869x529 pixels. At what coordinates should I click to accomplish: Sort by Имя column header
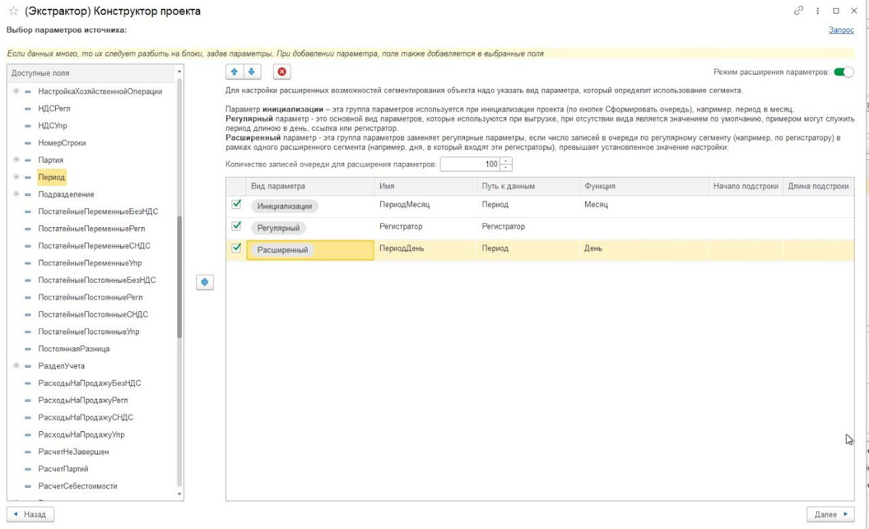click(x=426, y=186)
